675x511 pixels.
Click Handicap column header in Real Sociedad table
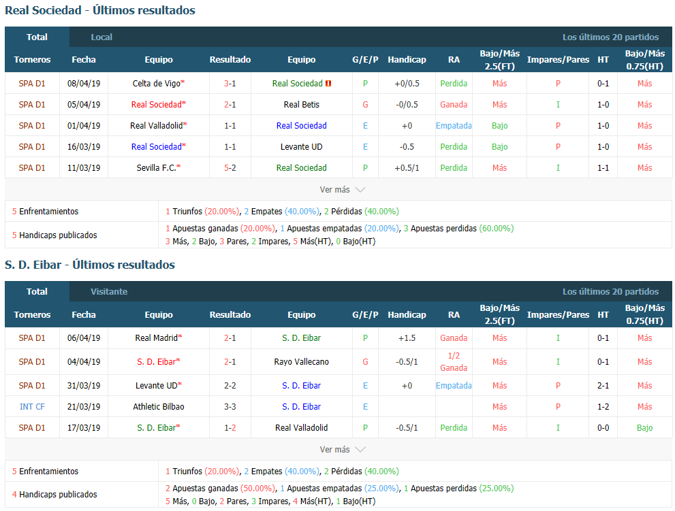click(407, 60)
